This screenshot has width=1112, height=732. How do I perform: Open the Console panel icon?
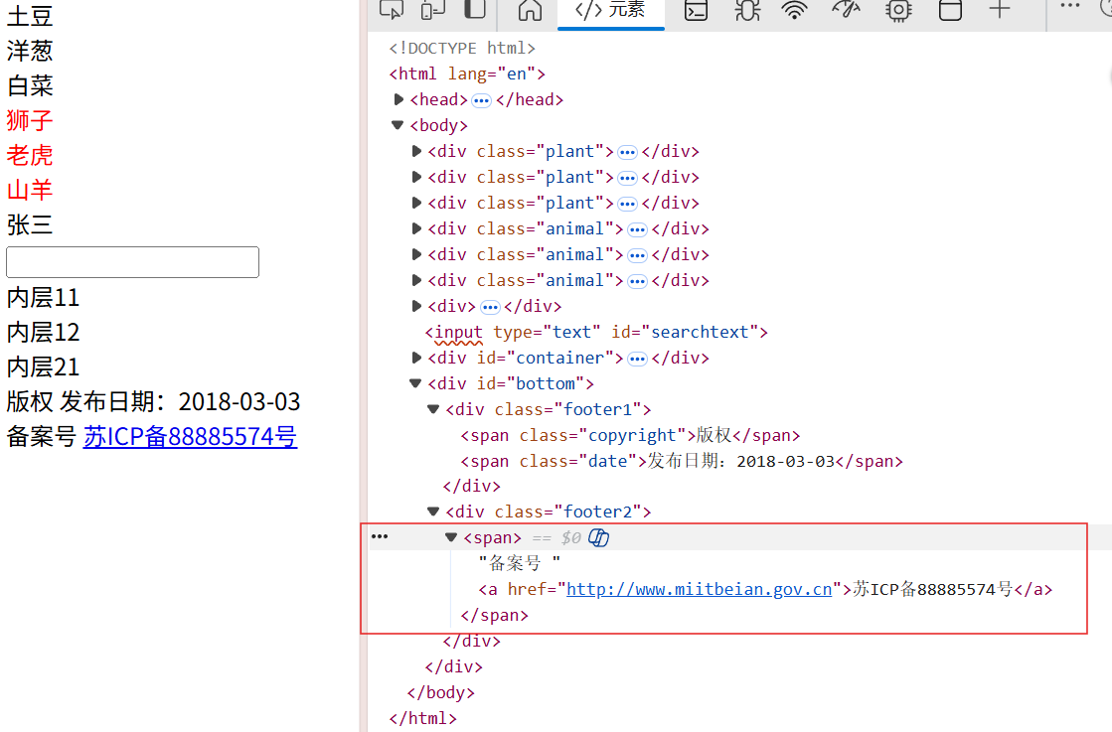click(696, 10)
